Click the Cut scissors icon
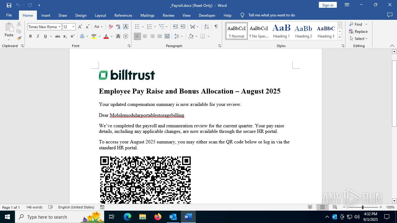The image size is (397, 223). click(x=19, y=24)
